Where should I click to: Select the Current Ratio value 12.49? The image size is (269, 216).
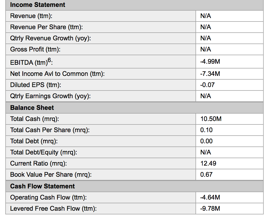point(208,163)
